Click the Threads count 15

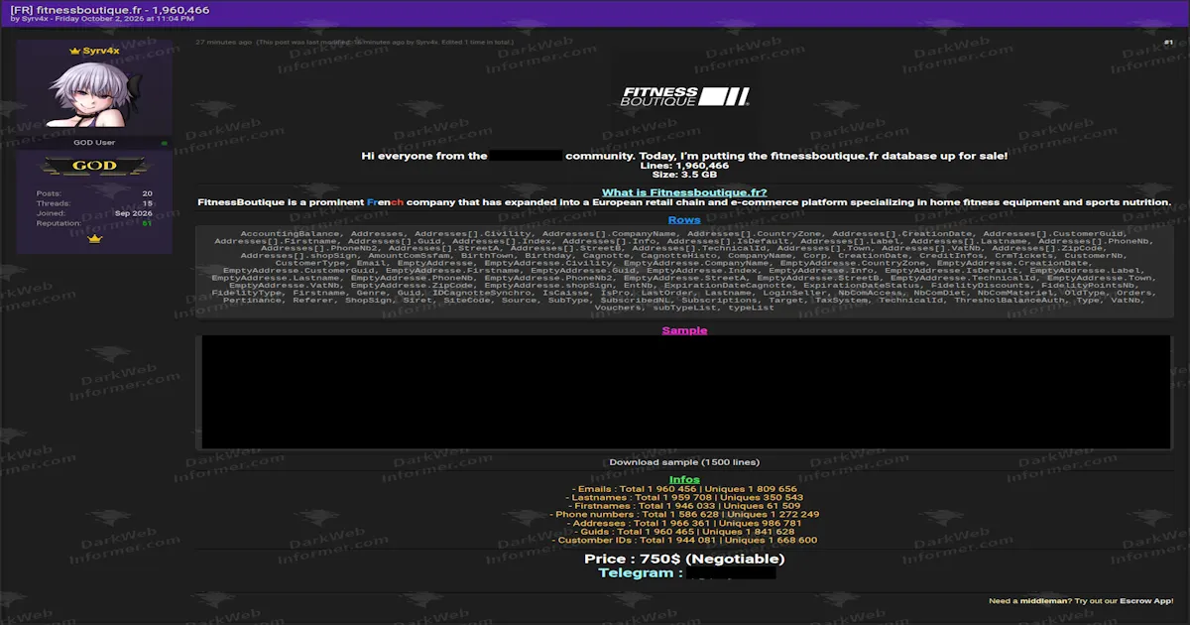tap(147, 203)
